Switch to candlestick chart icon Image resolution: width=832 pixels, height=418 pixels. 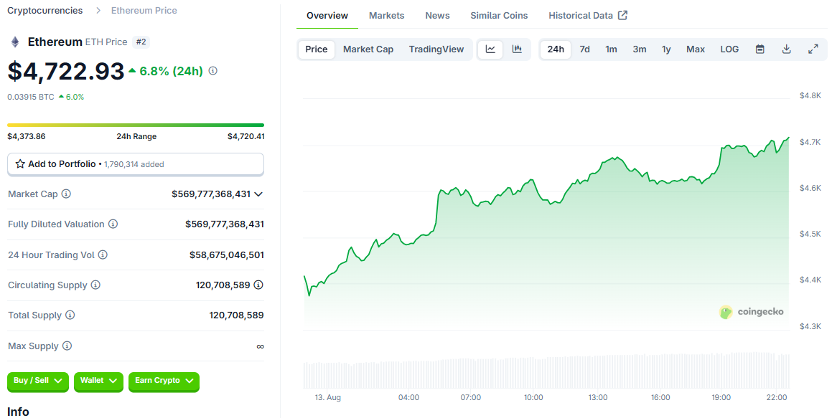click(x=517, y=49)
